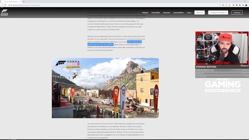Open the Comunidad menu item
Viewport: 249px width, 140px height.
[156, 12]
